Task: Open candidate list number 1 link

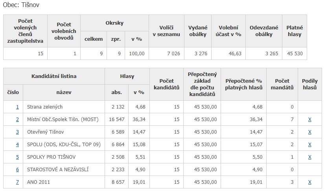Action: [17, 107]
